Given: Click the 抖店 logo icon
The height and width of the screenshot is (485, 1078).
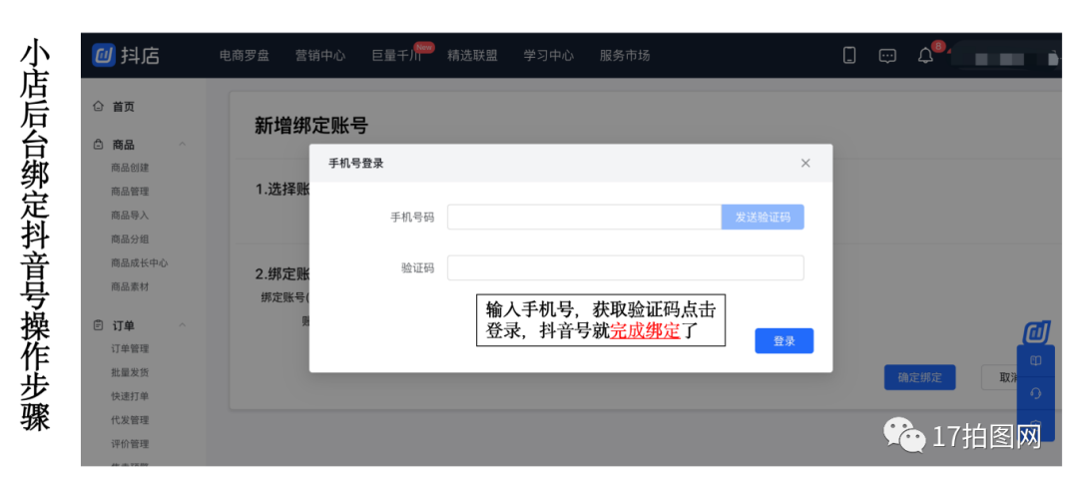Looking at the screenshot, I should tap(104, 56).
